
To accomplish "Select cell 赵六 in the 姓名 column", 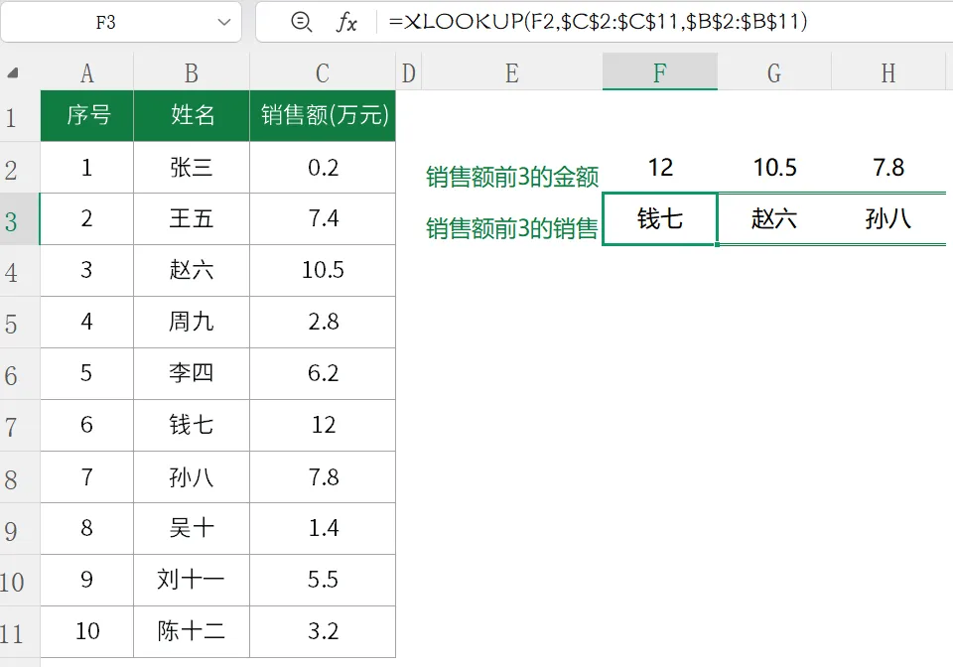I will [x=192, y=271].
